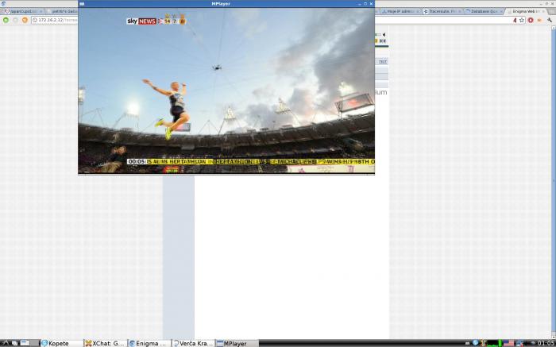Open the MPlayer window menu icon

point(82,3)
